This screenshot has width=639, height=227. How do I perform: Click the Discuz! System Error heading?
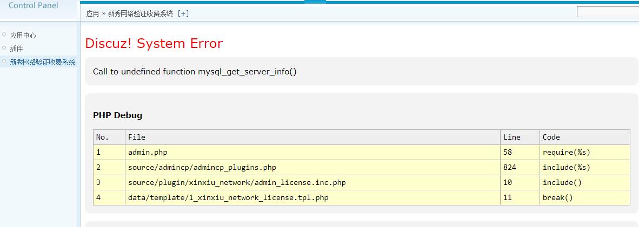pyautogui.click(x=154, y=44)
